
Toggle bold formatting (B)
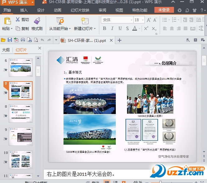click(x=105, y=28)
